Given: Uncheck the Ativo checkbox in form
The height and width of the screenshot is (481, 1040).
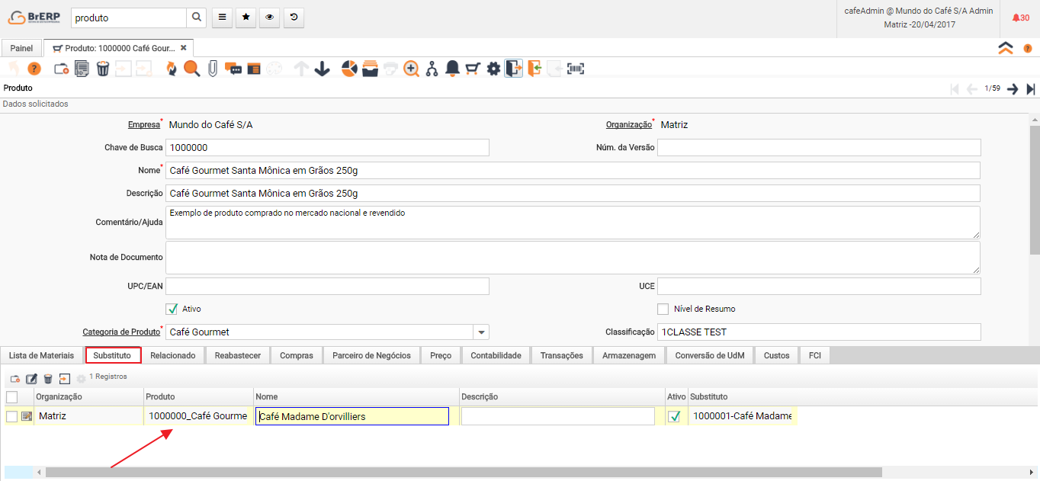Looking at the screenshot, I should click(172, 309).
